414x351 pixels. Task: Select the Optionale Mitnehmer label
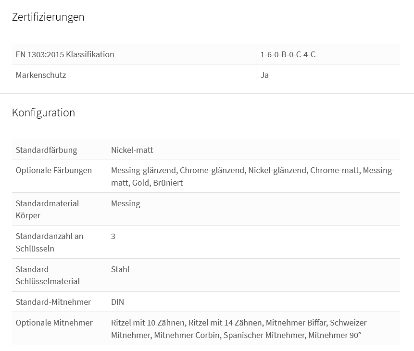[54, 323]
